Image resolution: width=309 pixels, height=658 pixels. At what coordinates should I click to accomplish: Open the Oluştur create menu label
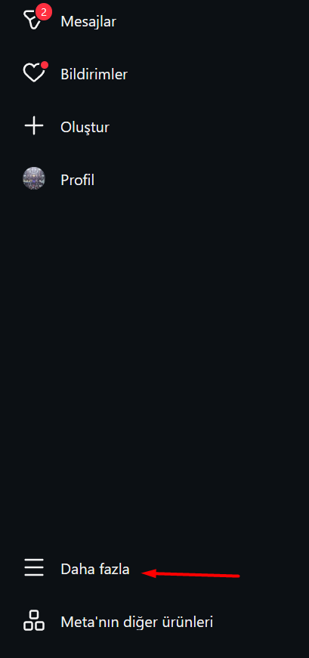[x=85, y=127]
